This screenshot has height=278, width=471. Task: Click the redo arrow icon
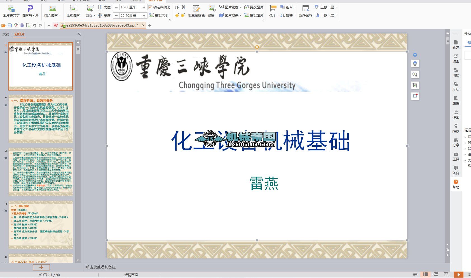[41, 25]
